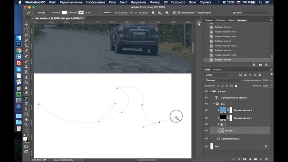
Task: Select the Pen tool in toolbar
Action: pyautogui.click(x=26, y=98)
